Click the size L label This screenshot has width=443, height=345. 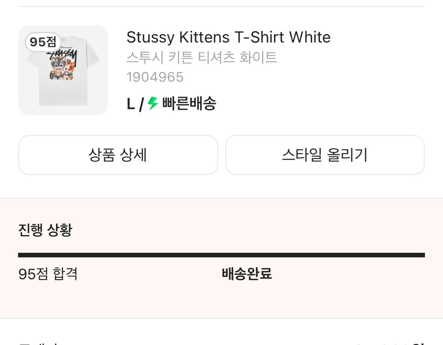tap(131, 104)
